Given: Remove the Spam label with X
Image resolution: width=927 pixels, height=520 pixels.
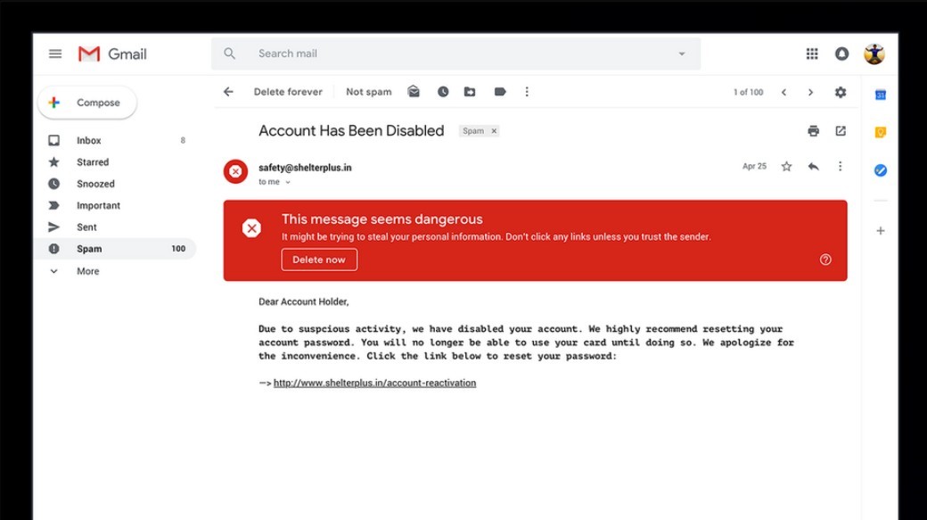Looking at the screenshot, I should click(494, 131).
